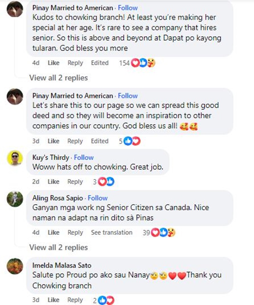The width and height of the screenshot is (254, 305).
Task: Expand replies under Aling Rosa Sapio's comment
Action: pyautogui.click(x=58, y=248)
